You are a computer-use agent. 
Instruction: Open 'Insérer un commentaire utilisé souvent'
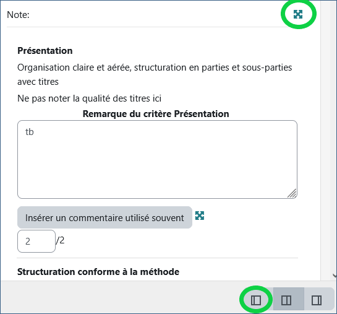105,217
